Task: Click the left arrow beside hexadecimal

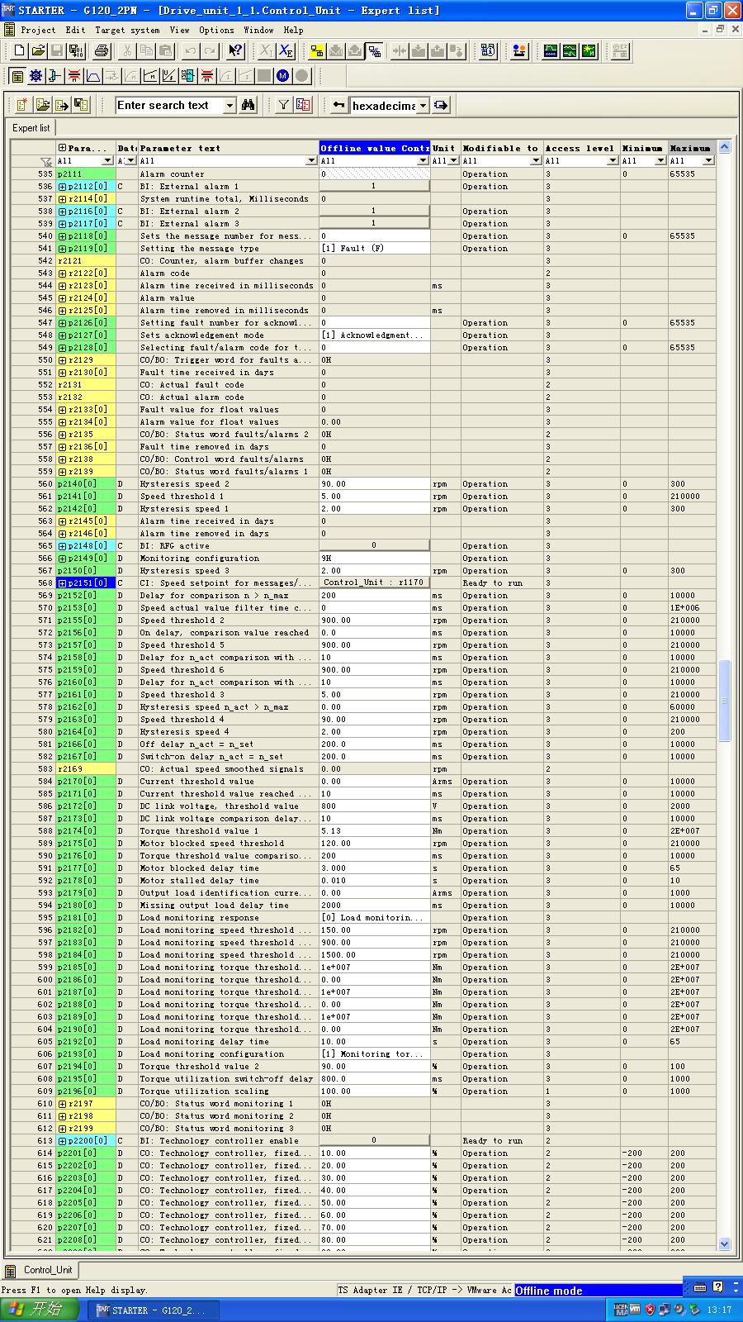Action: click(x=338, y=105)
